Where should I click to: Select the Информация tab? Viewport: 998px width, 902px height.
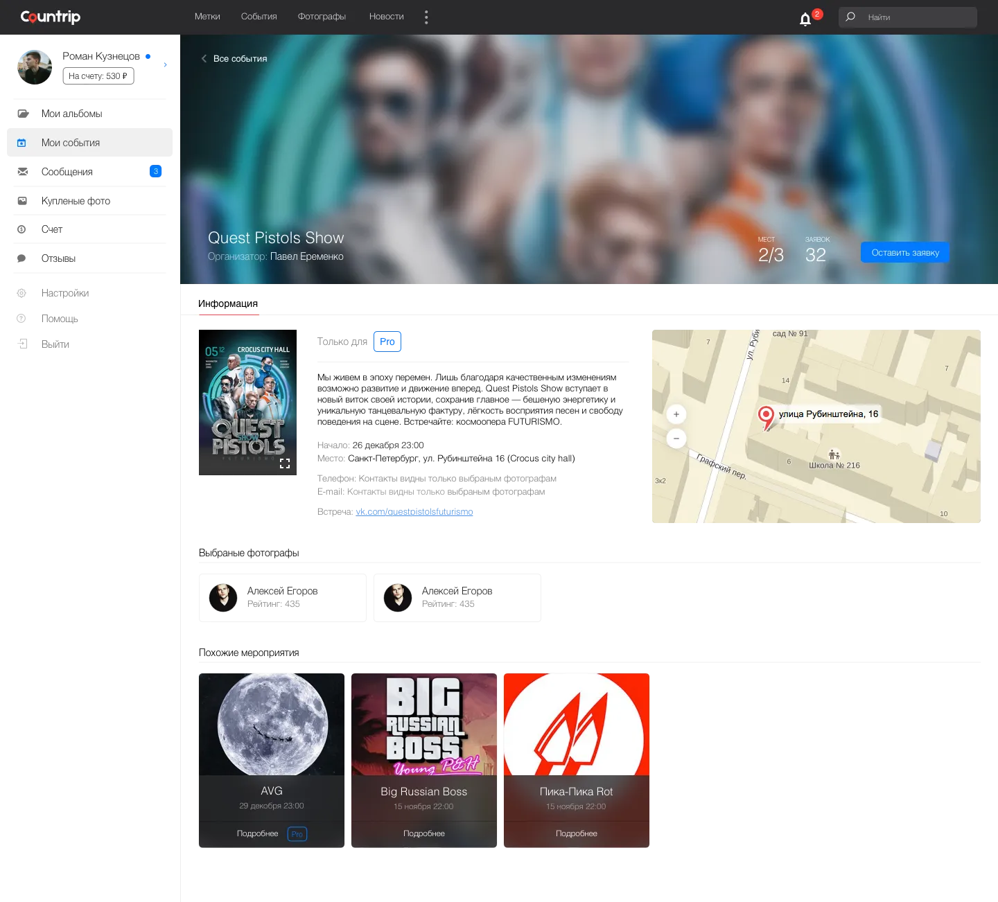tap(228, 303)
